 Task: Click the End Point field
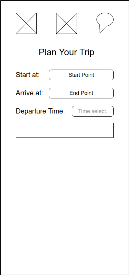tap(81, 93)
